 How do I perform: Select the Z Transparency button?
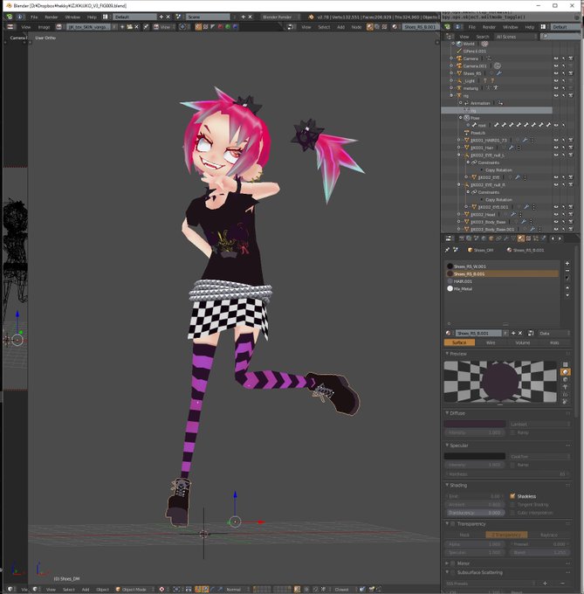507,535
